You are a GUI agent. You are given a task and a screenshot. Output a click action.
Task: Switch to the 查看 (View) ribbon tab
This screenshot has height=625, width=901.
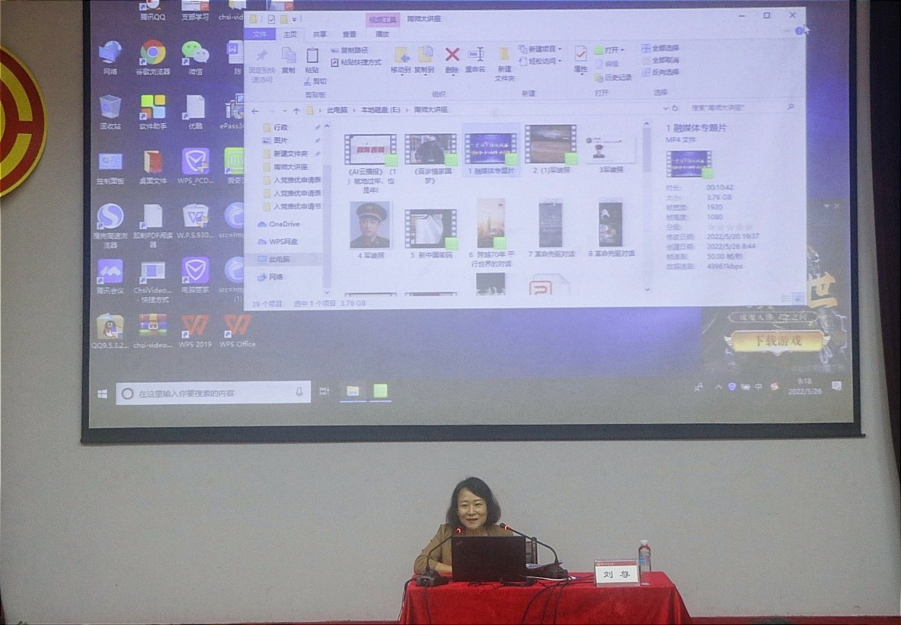tap(350, 34)
